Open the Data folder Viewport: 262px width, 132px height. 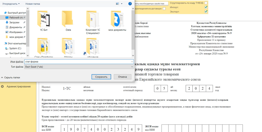click(68, 20)
